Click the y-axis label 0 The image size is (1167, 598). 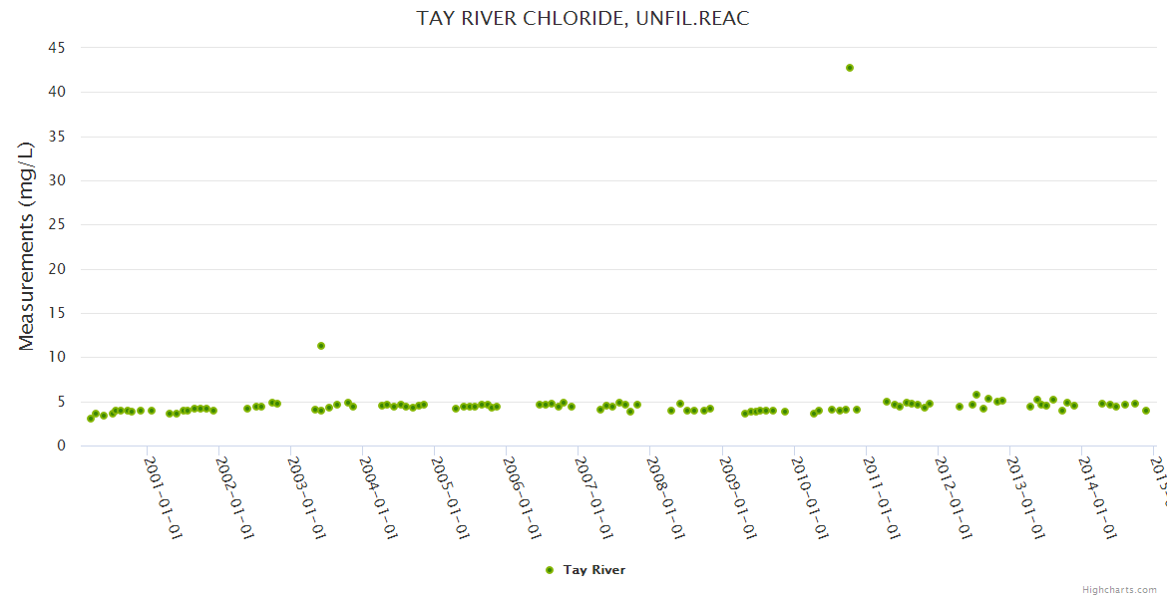pyautogui.click(x=61, y=446)
